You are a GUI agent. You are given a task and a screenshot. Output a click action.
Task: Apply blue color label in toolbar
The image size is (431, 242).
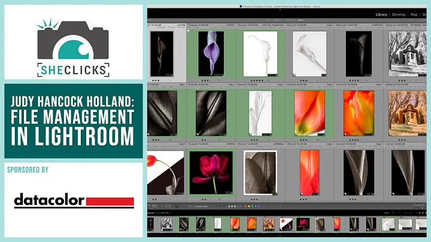[x=256, y=206]
